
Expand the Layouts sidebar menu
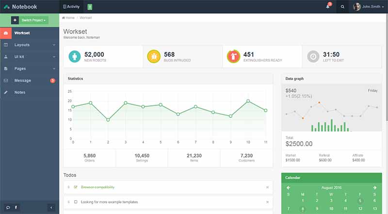click(29, 45)
